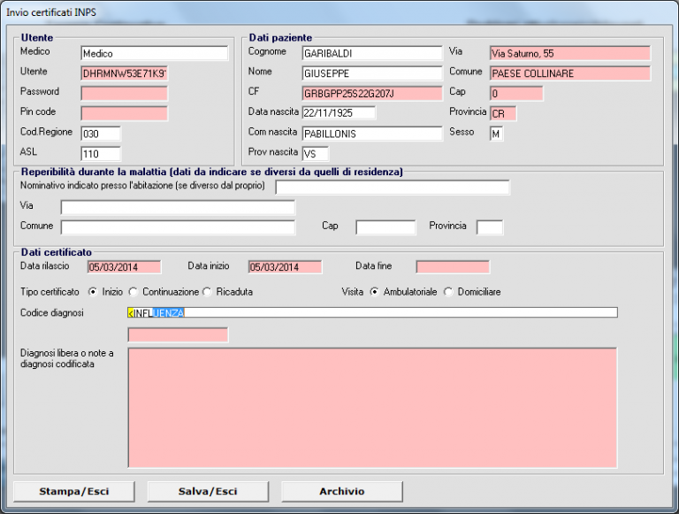Screen dimensions: 679x514
Task: Choose Ambulatoriale visit option
Action: coord(374,292)
